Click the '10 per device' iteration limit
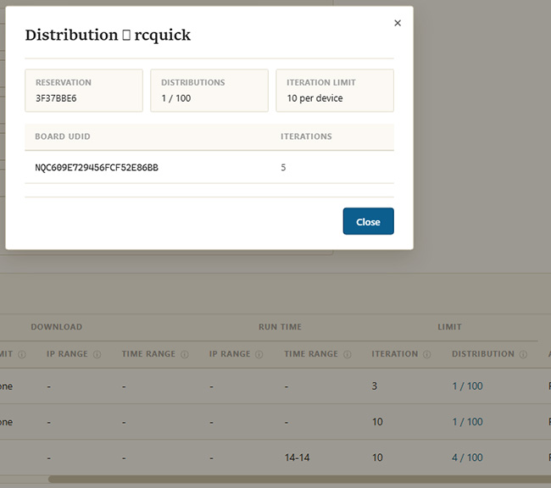This screenshot has width=551, height=488. pos(314,98)
